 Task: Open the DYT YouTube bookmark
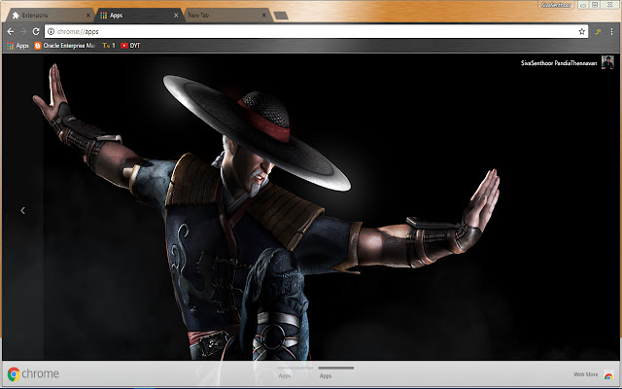coord(130,46)
